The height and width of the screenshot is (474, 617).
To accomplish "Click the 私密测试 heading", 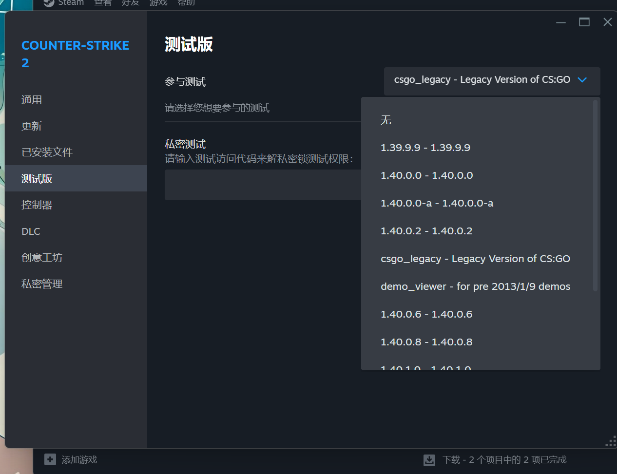I will (185, 144).
